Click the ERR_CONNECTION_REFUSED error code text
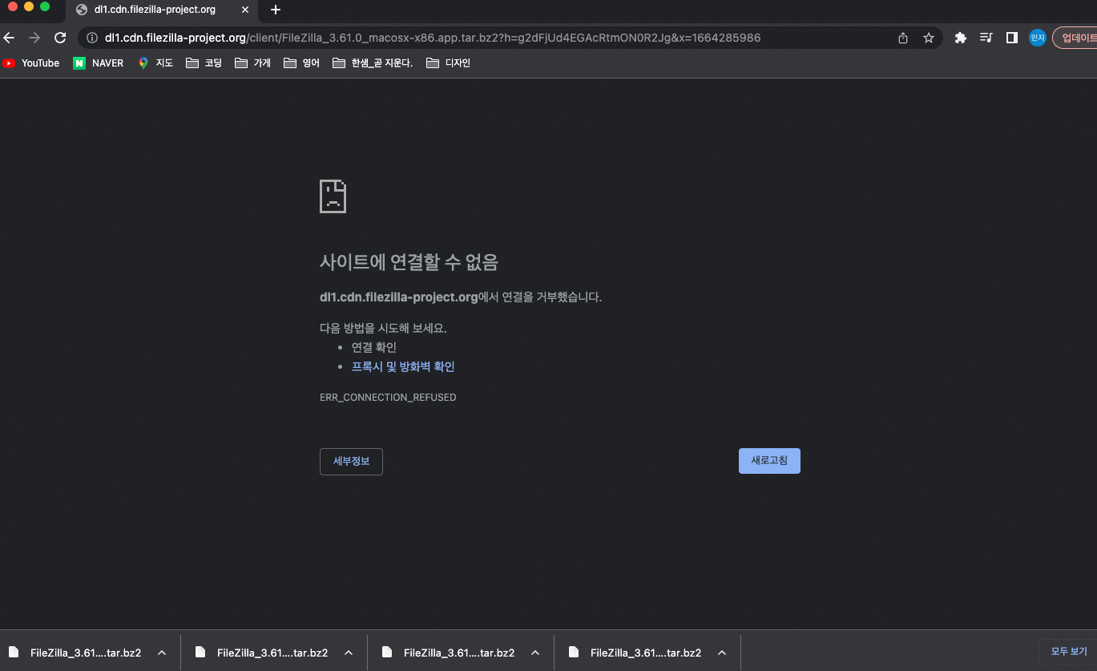1097x671 pixels. (x=388, y=398)
